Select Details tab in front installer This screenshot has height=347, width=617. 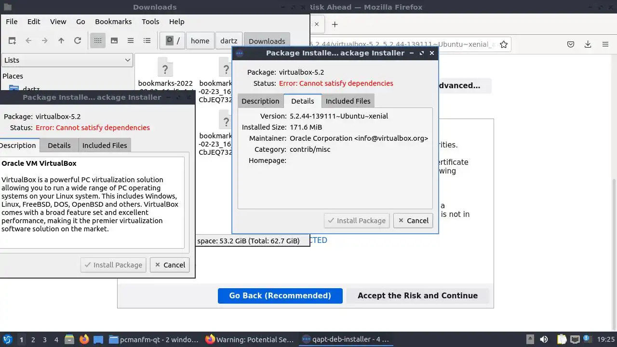[x=303, y=101]
